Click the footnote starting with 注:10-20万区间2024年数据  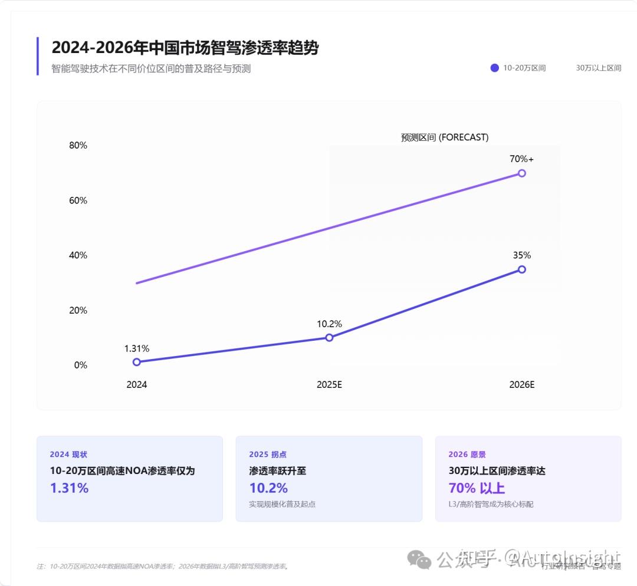coord(163,566)
